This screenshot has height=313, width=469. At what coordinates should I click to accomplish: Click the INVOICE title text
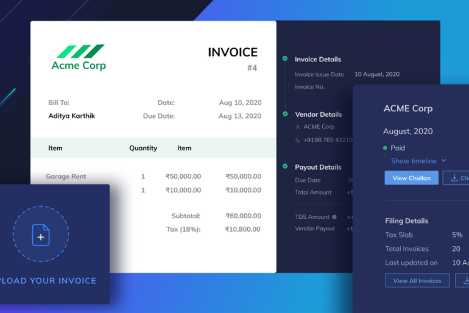point(233,52)
